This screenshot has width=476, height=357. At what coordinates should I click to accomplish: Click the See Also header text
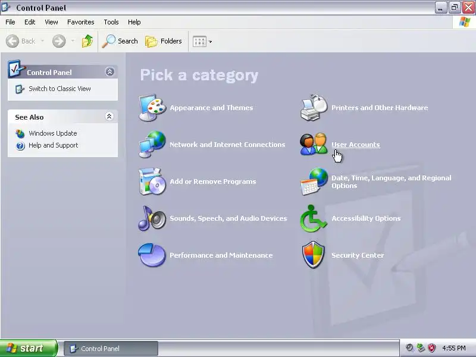[x=29, y=117]
